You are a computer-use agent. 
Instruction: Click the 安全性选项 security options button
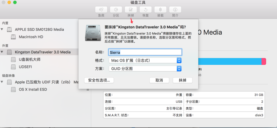click(99, 81)
